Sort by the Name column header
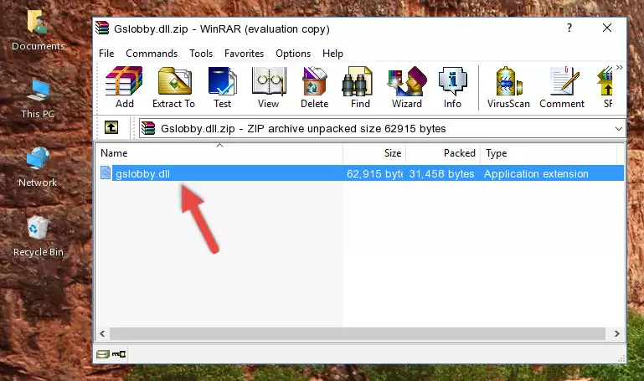 pos(219,153)
